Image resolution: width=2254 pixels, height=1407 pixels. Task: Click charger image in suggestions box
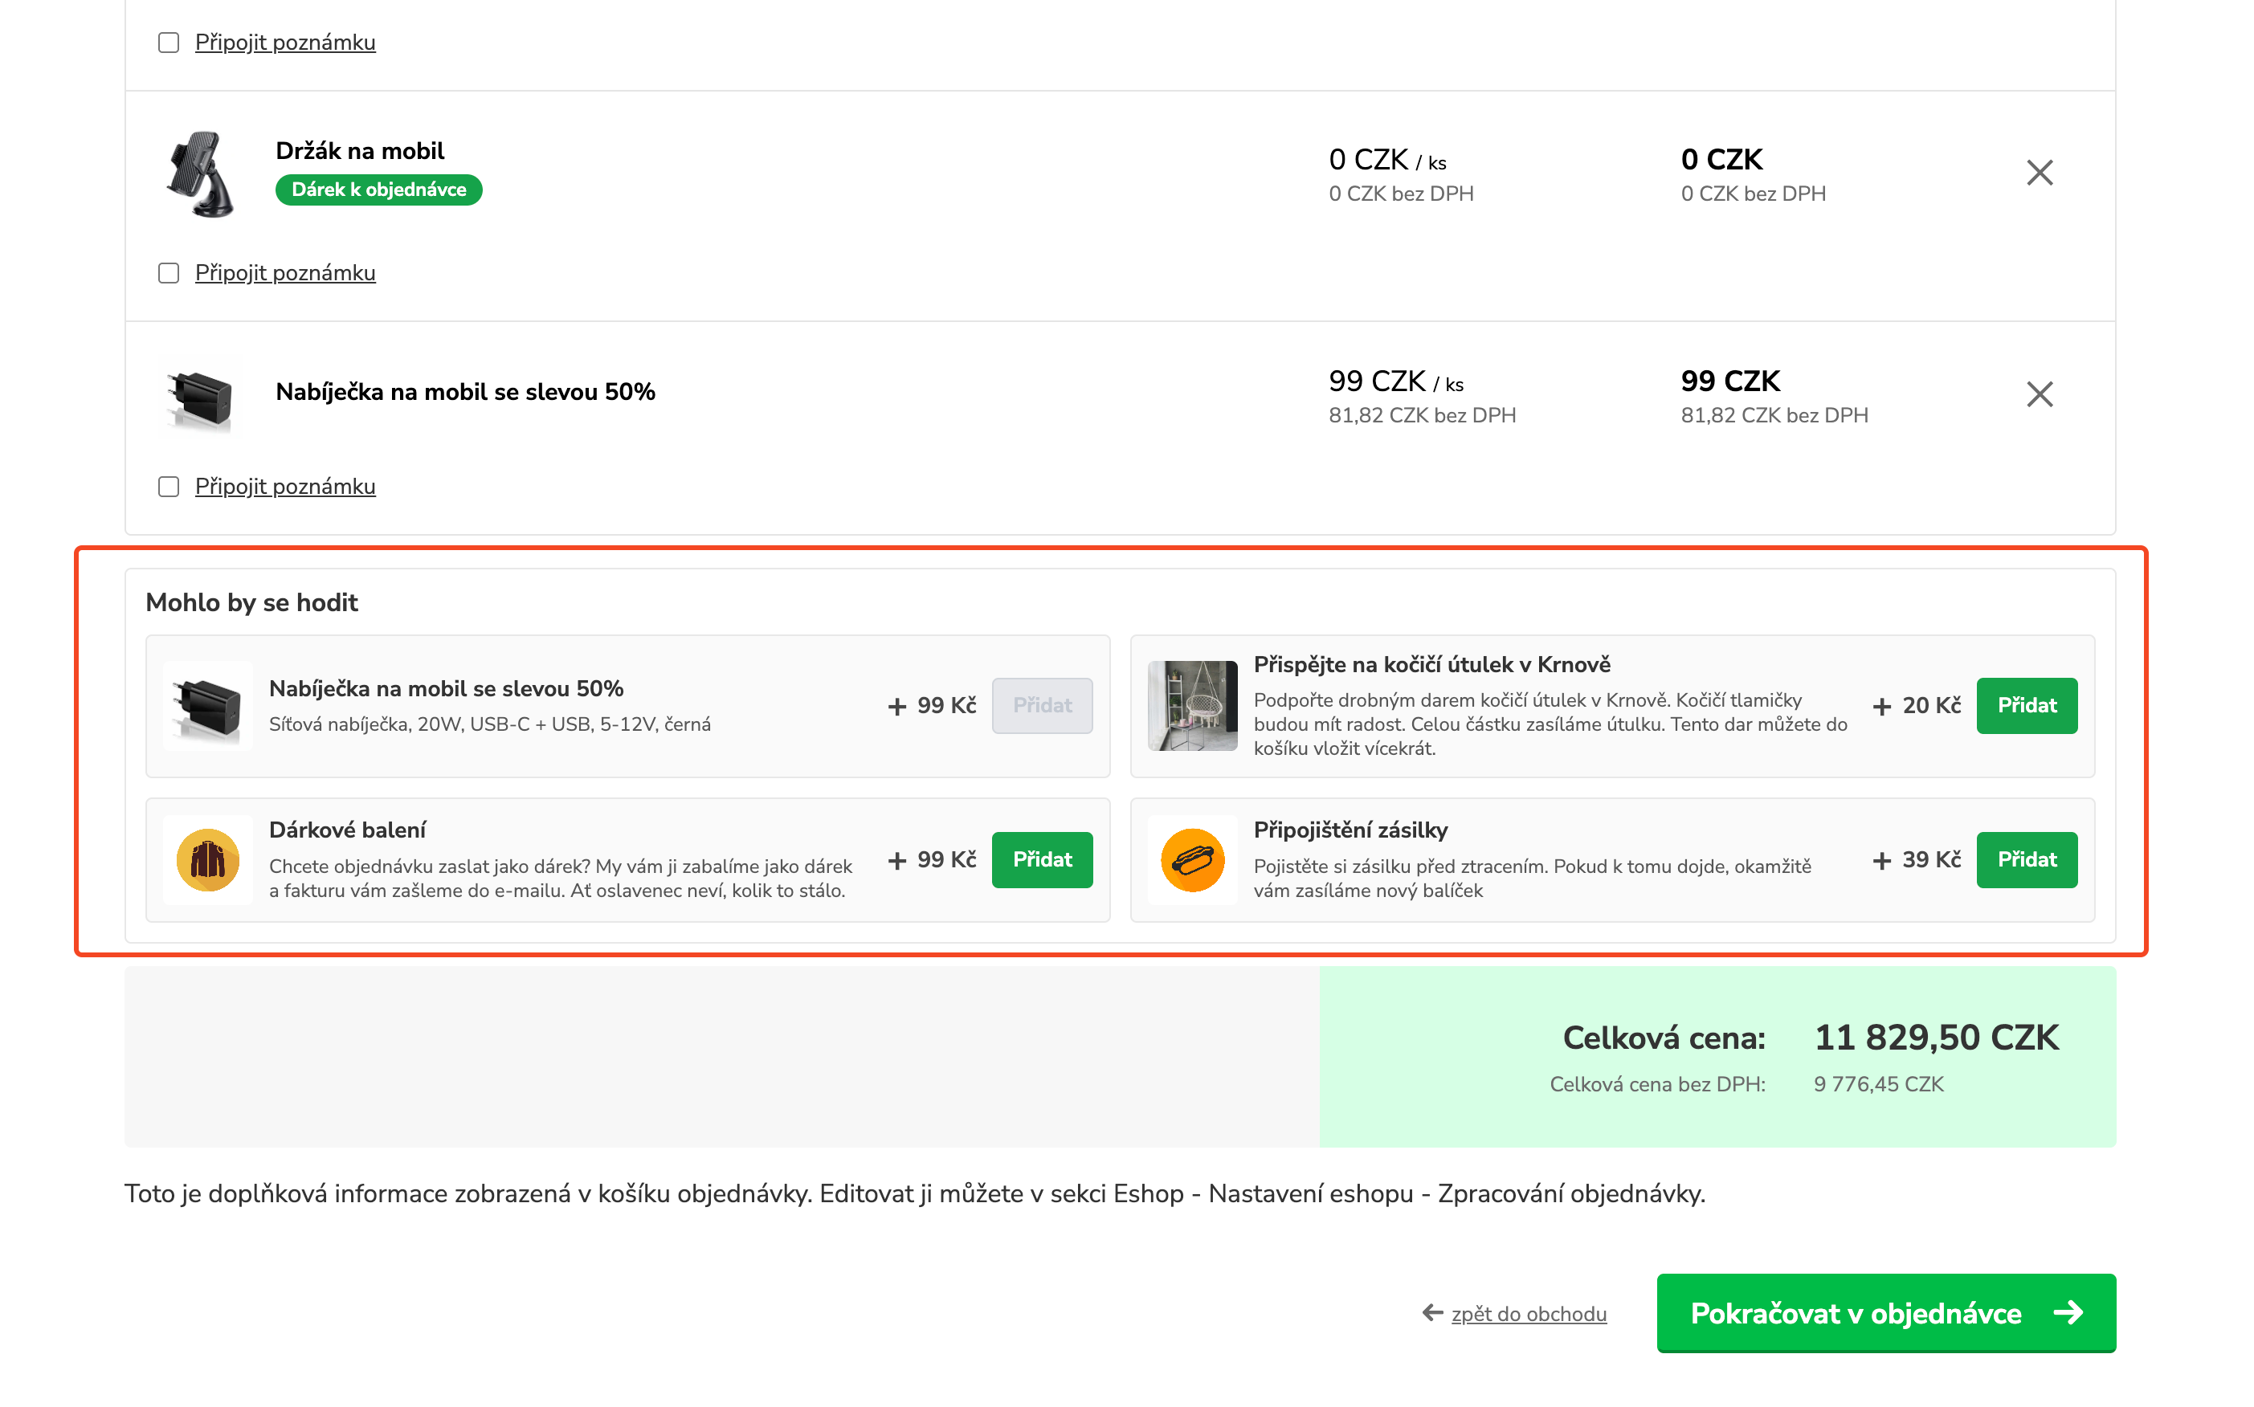click(207, 705)
